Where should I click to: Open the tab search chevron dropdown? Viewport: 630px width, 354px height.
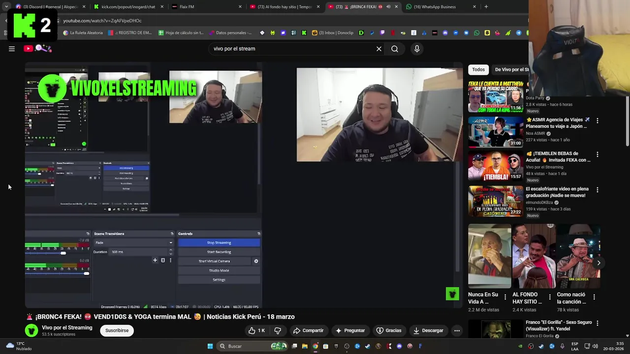tap(6, 7)
